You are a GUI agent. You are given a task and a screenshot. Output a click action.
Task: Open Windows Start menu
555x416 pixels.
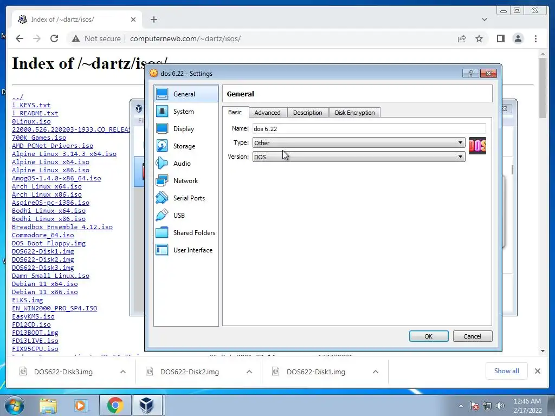14,405
